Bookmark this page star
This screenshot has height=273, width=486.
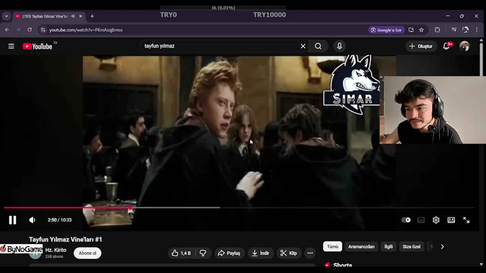(421, 30)
